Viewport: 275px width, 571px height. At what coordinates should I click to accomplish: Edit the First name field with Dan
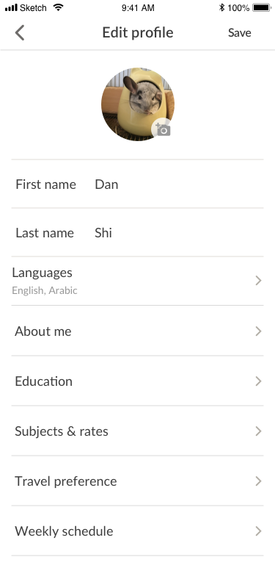click(x=137, y=184)
